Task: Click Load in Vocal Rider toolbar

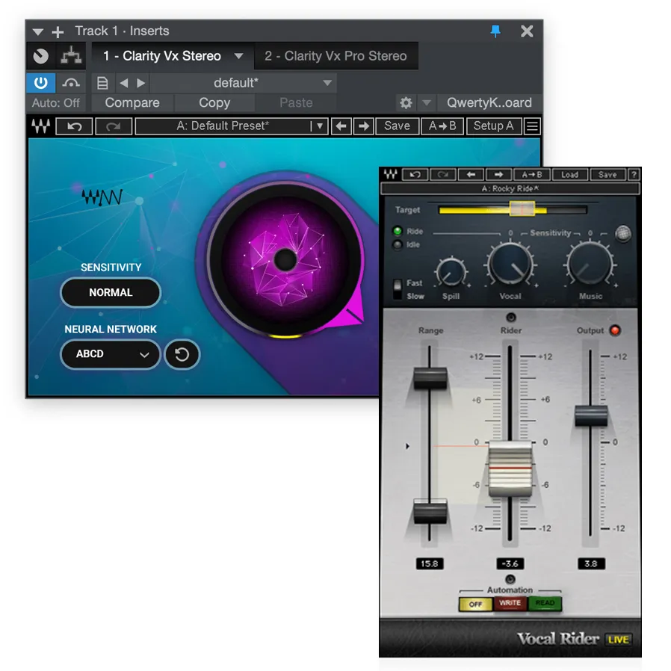Action: (569, 175)
